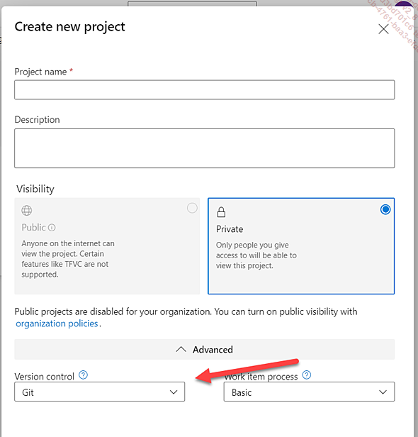Click the Create new project heading
The height and width of the screenshot is (437, 418).
pyautogui.click(x=70, y=27)
